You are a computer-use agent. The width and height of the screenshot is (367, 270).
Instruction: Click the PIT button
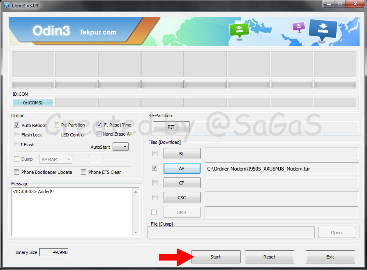171,127
